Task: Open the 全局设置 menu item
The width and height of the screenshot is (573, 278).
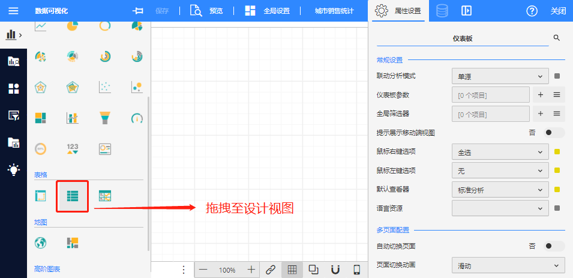Action: (268, 11)
